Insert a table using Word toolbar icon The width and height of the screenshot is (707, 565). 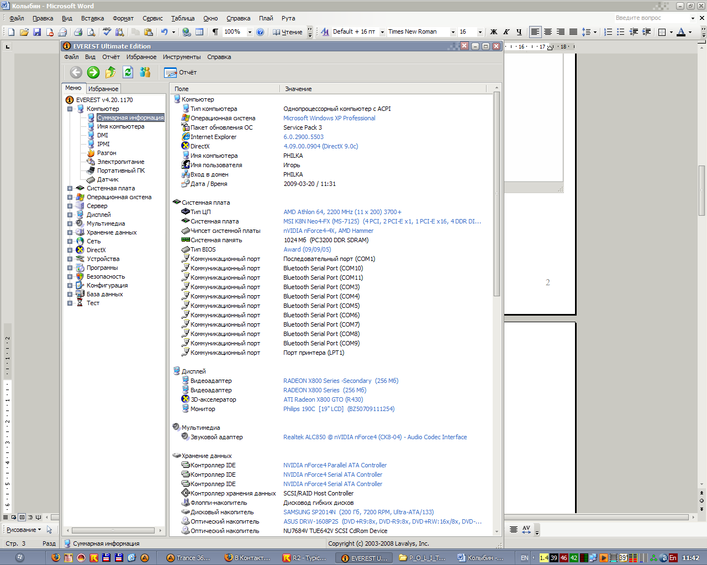tap(199, 32)
